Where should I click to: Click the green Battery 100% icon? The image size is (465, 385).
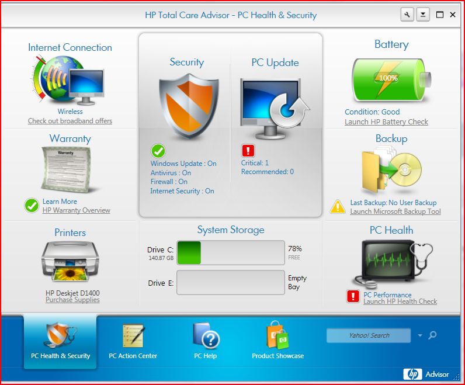click(x=391, y=80)
